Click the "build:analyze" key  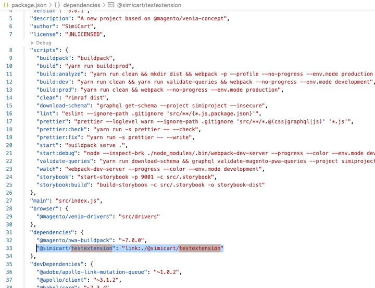pyautogui.click(x=60, y=73)
